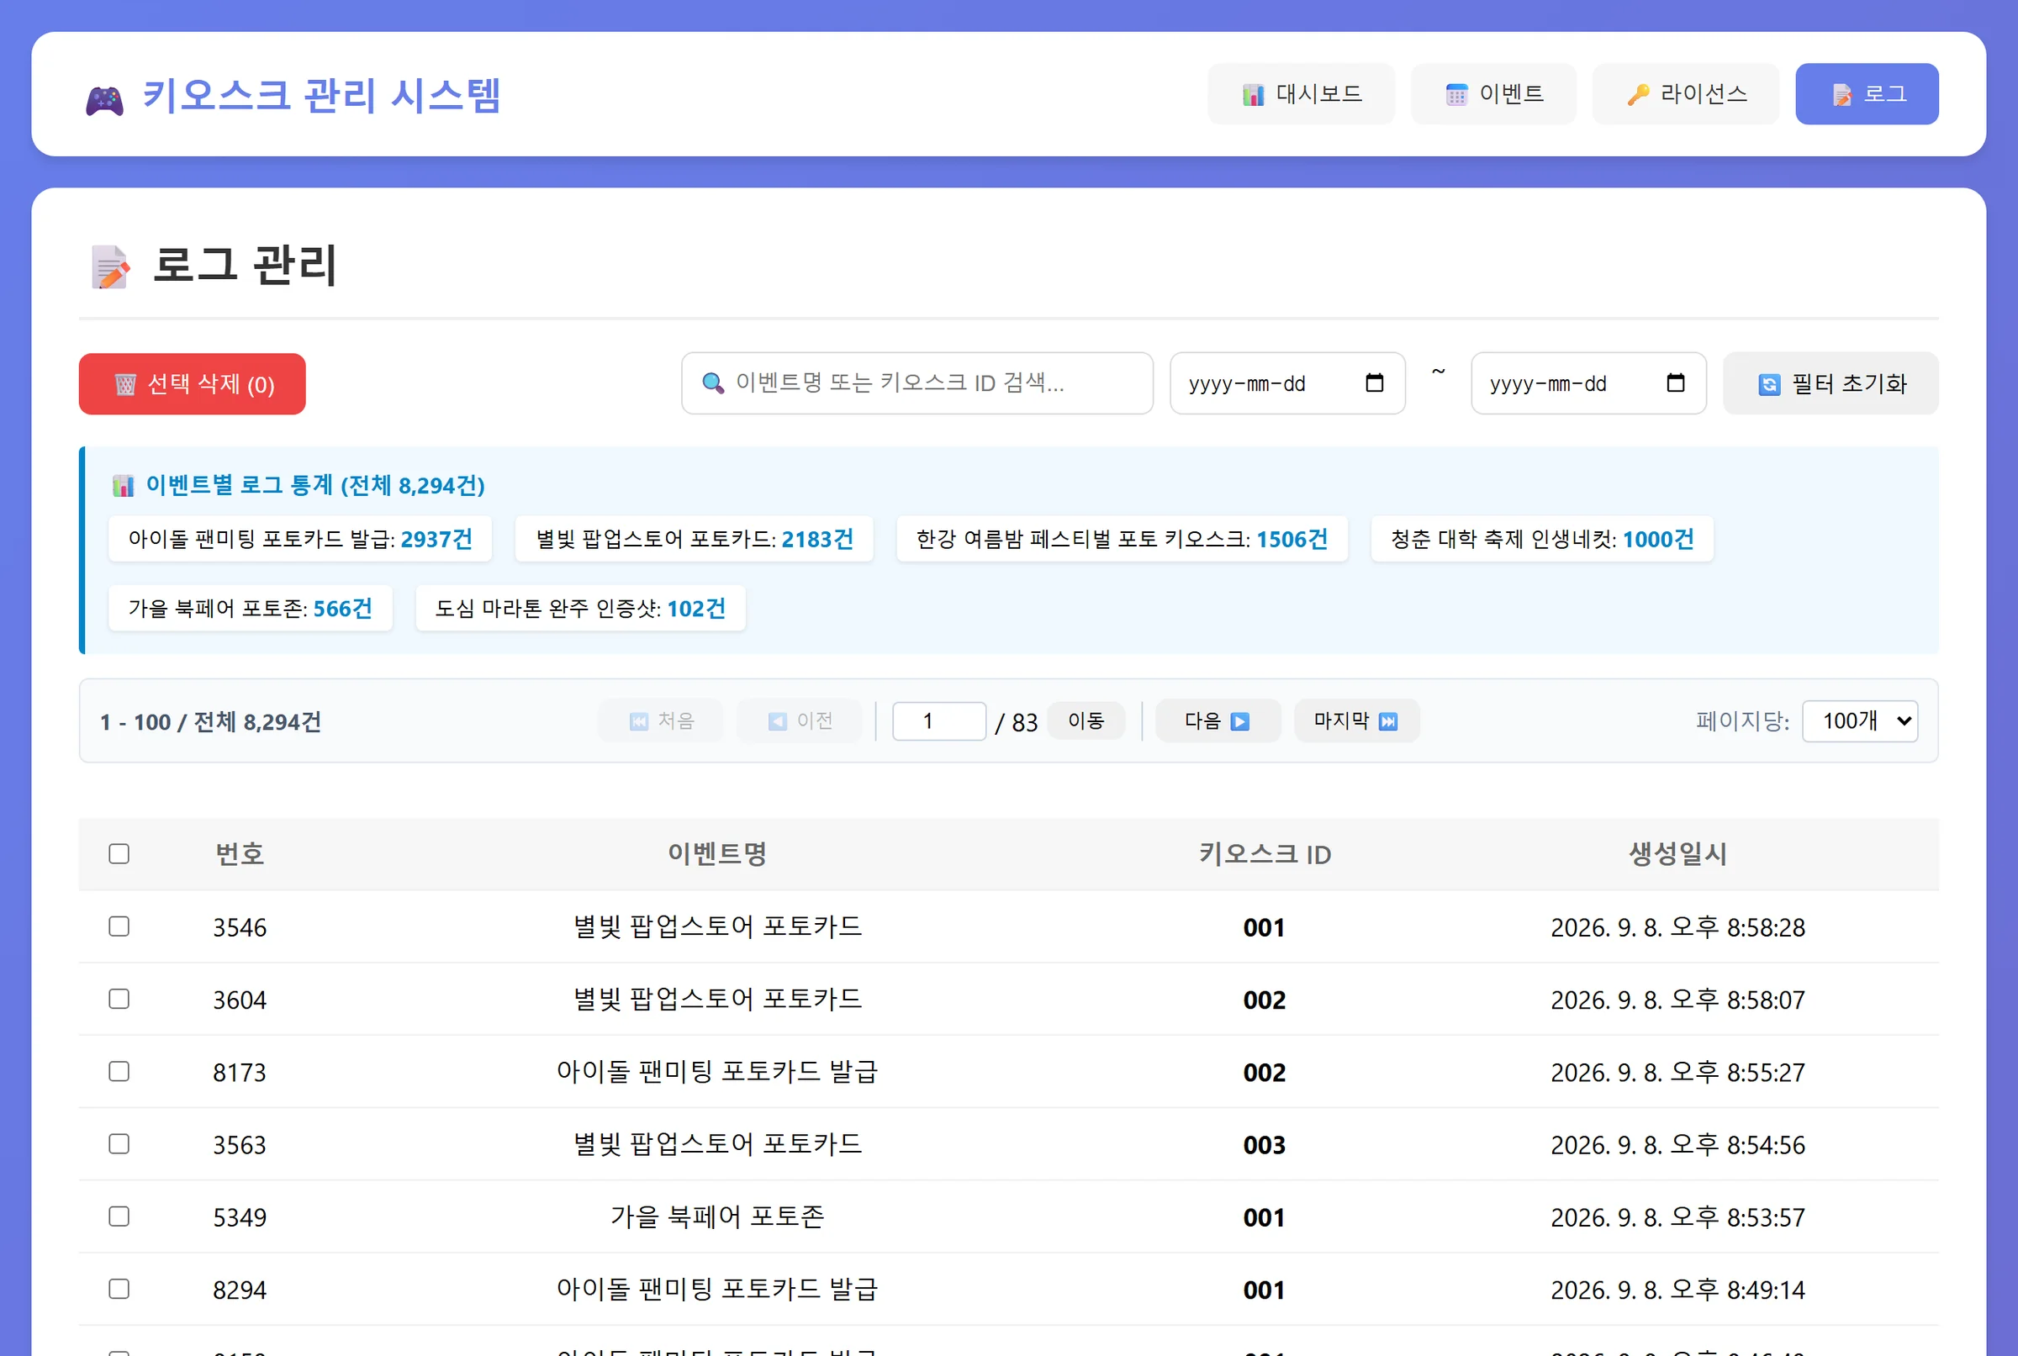The width and height of the screenshot is (2018, 1356).
Task: Click the 이벤트명 column header
Action: (x=717, y=854)
